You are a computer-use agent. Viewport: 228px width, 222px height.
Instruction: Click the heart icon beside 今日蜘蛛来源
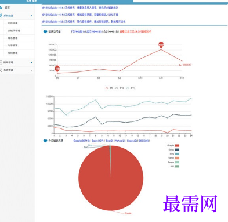click(x=45, y=141)
